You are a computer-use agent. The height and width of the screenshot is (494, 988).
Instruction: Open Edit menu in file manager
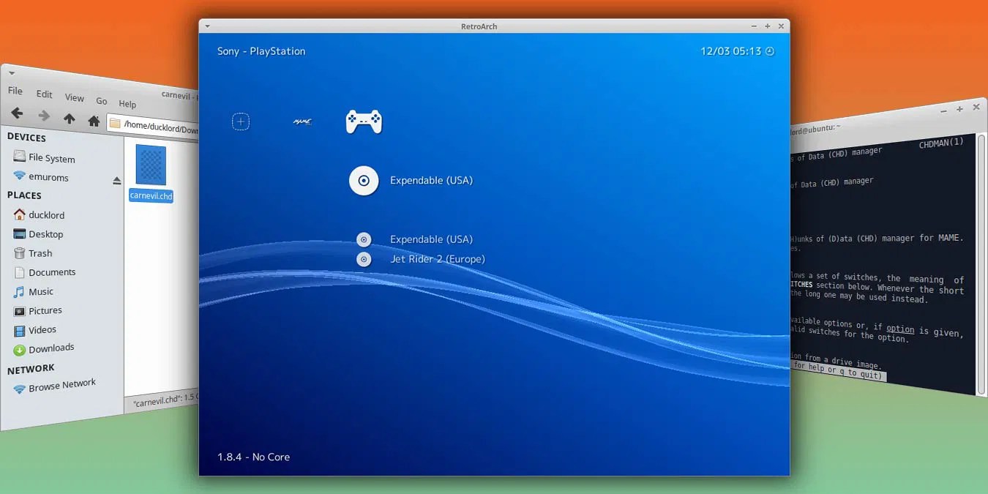[x=45, y=94]
